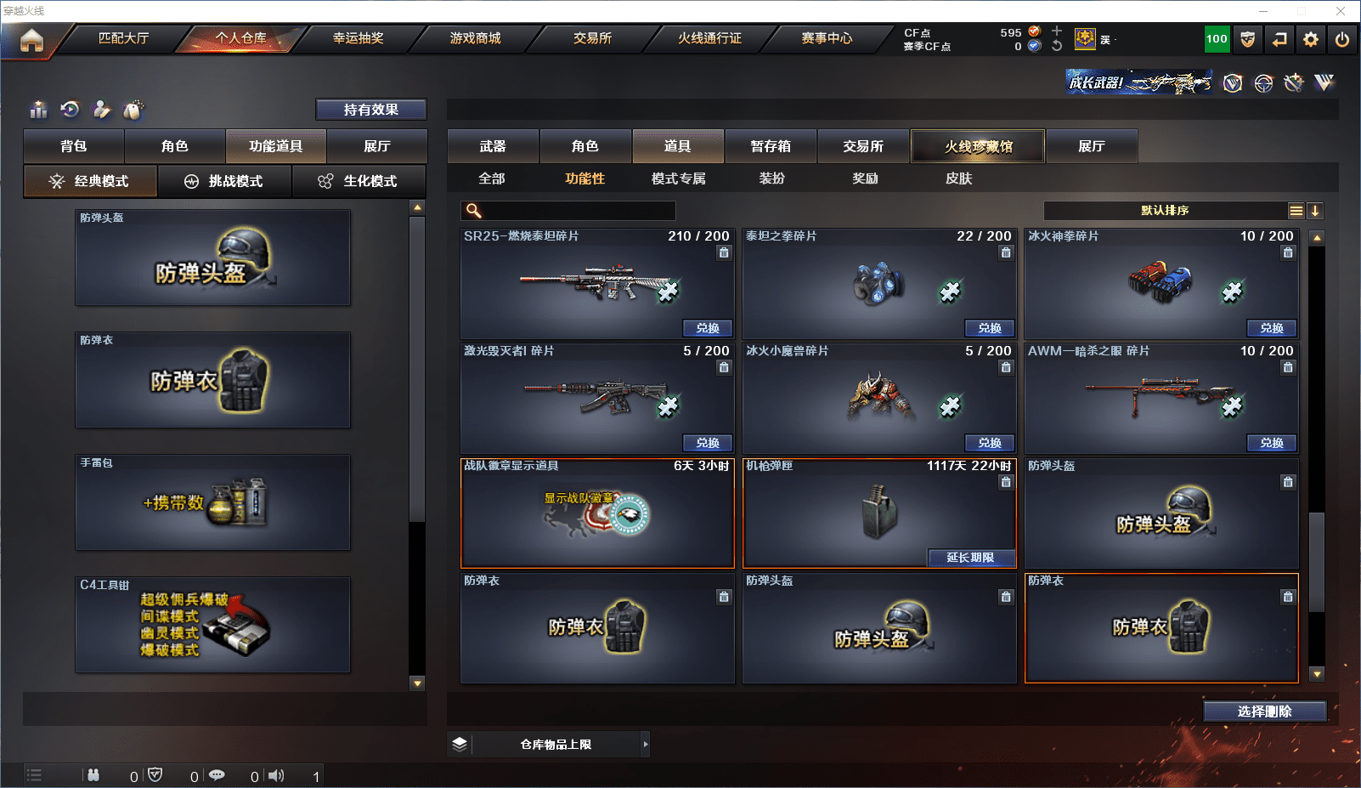Viewport: 1361px width, 788px height.
Task: Toggle the 生化模式 mode filter
Action: [x=359, y=181]
